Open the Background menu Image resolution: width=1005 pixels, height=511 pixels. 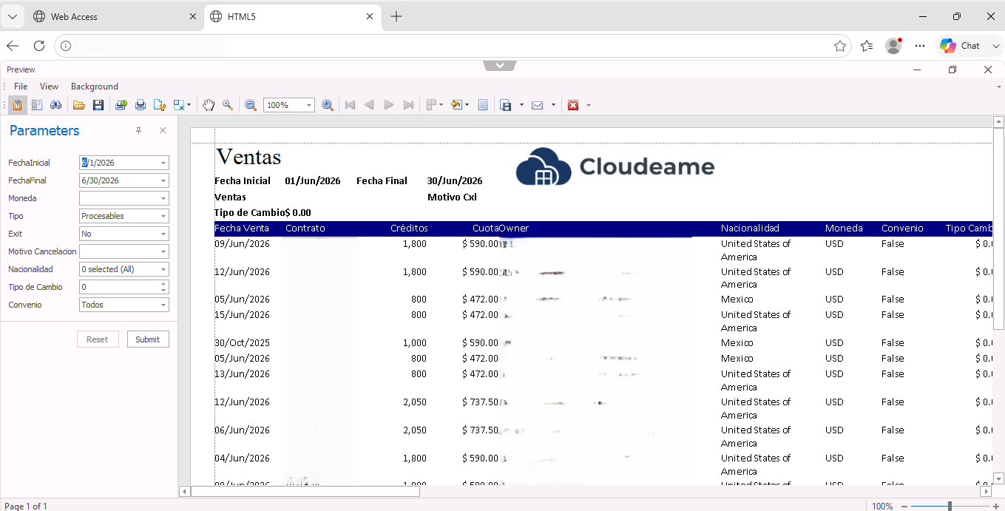pos(95,87)
